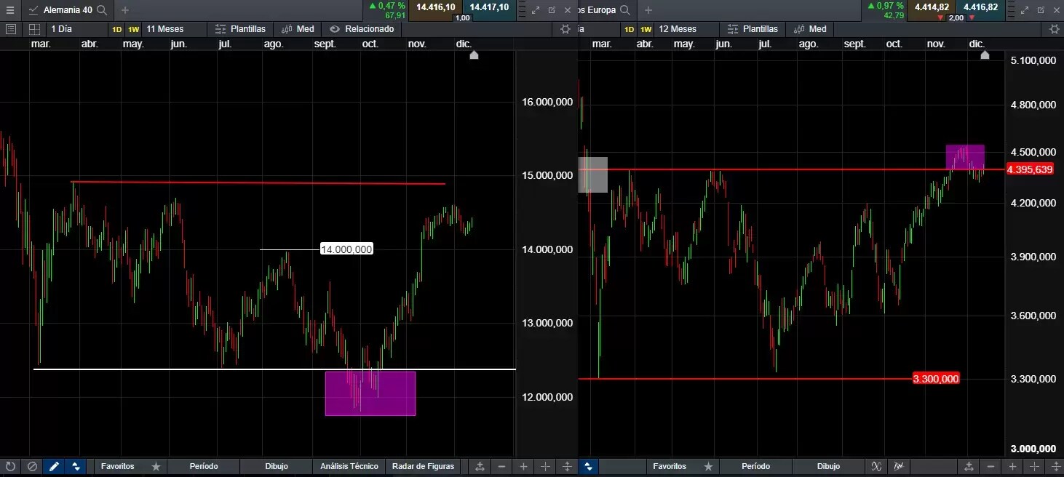Click the buy price 14.417,10
This screenshot has height=477, width=1064.
point(489,7)
